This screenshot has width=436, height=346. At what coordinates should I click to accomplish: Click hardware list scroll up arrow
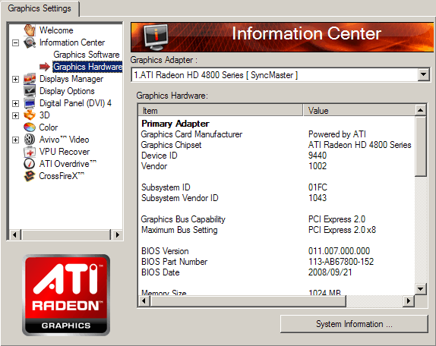point(421,110)
